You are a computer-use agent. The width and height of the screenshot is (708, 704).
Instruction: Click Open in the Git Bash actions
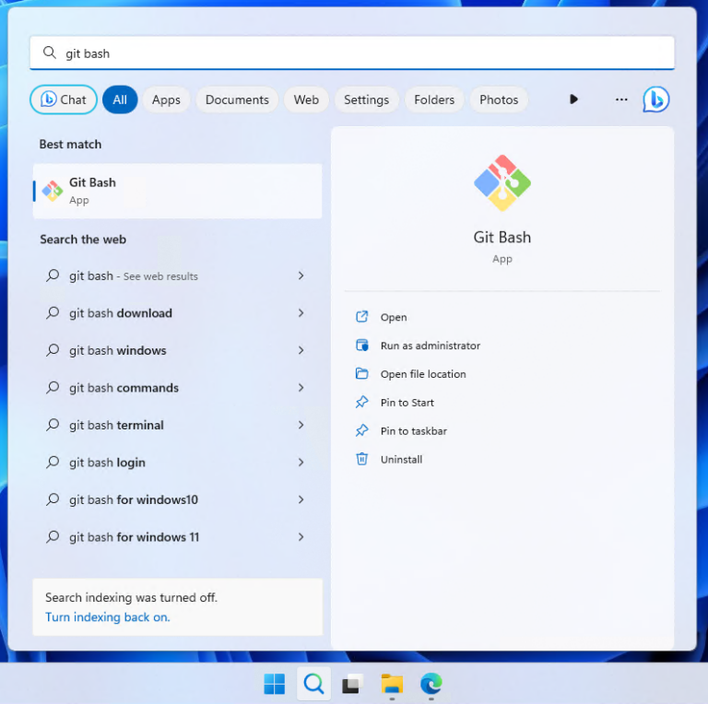[x=394, y=317]
